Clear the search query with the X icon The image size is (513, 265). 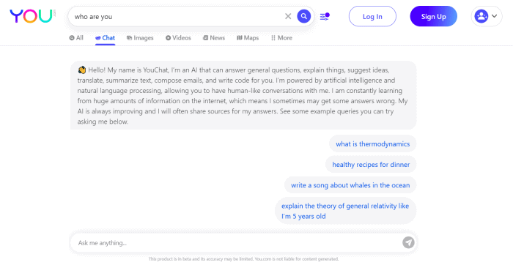[288, 16]
